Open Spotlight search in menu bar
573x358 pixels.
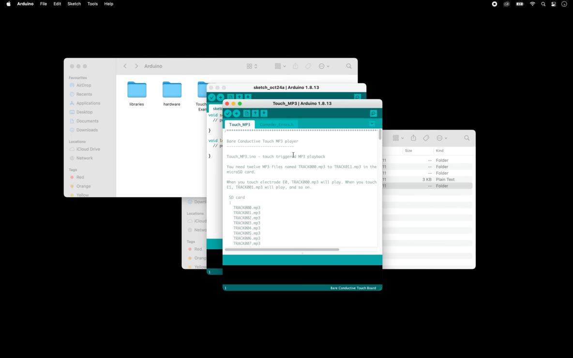click(x=543, y=4)
